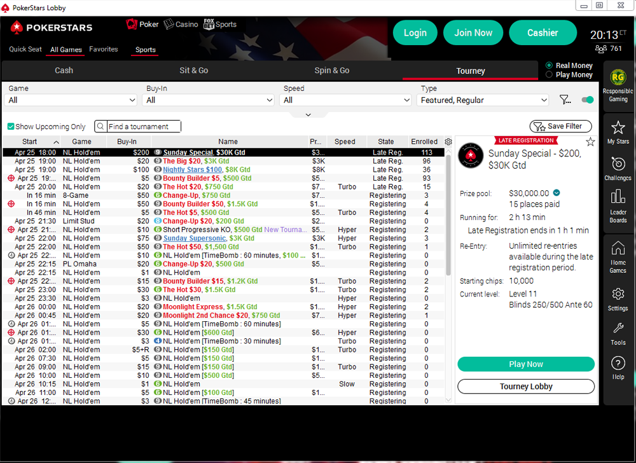This screenshot has width=636, height=463.
Task: Click table column settings gear icon
Action: [x=448, y=141]
